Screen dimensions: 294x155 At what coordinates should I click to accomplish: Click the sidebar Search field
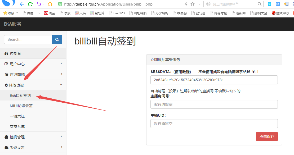coord(28,39)
